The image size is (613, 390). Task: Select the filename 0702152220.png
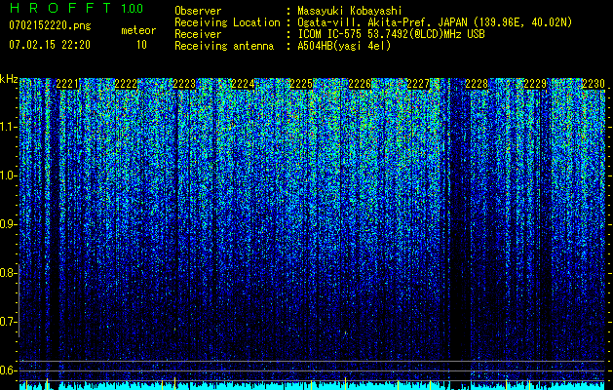(x=50, y=25)
